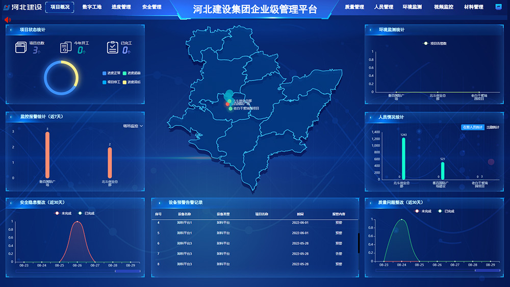Viewport: 510px width, 287px height.
Task: Click the 已完工 clipboard checklist icon
Action: 113,47
